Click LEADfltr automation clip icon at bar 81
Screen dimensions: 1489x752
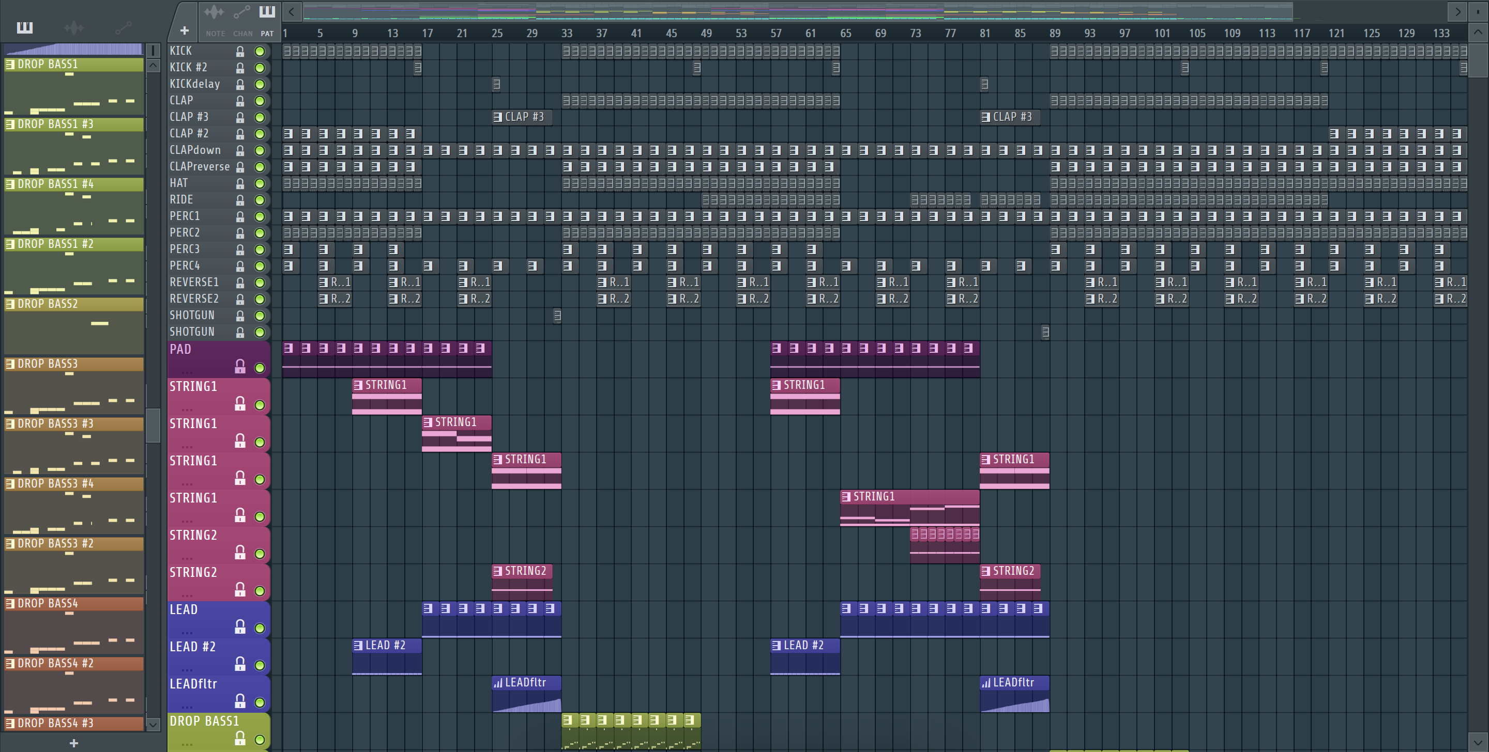coord(985,683)
